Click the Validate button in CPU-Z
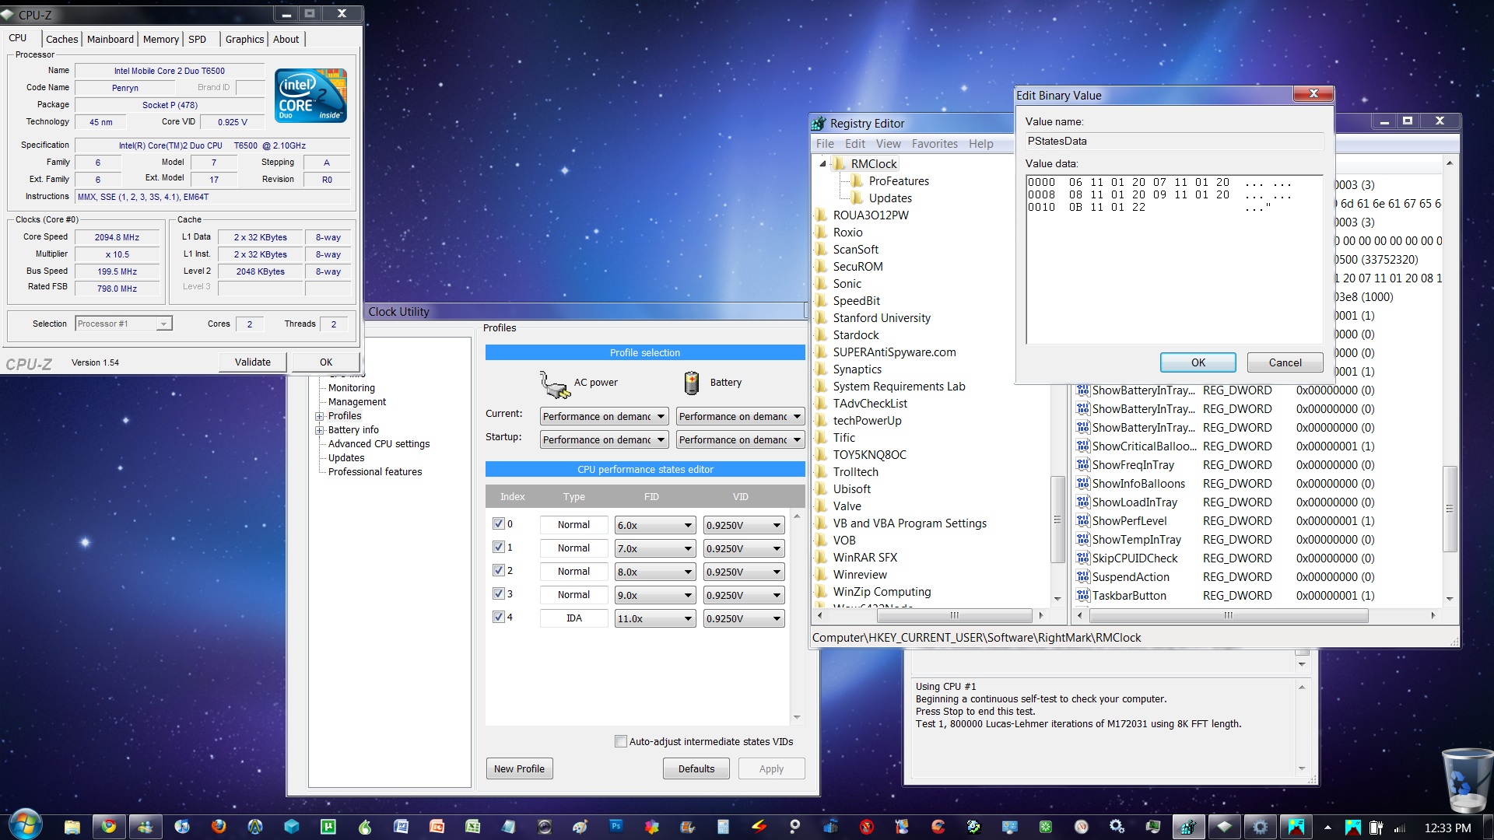 [x=252, y=362]
